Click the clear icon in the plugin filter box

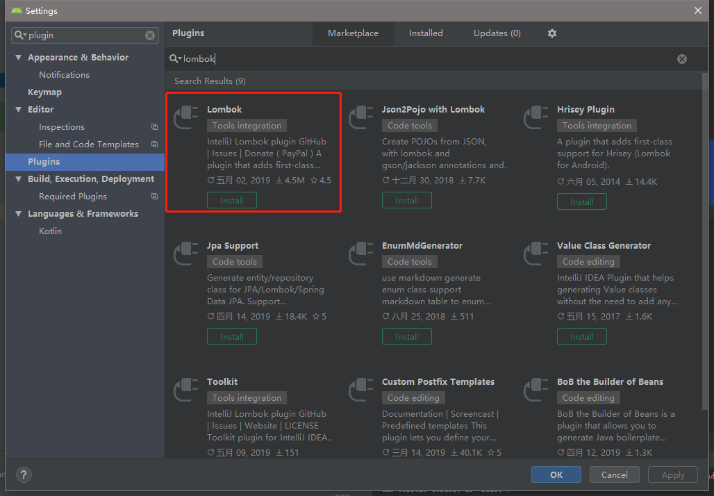coord(150,35)
